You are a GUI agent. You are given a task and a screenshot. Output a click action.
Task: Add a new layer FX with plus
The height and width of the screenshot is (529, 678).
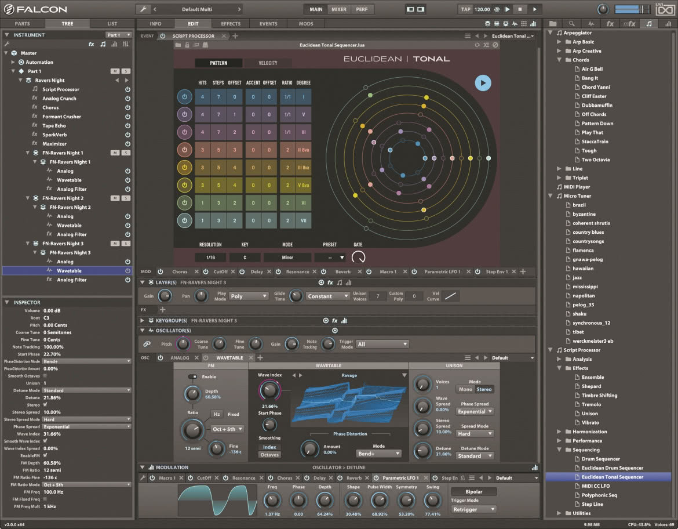pos(163,310)
